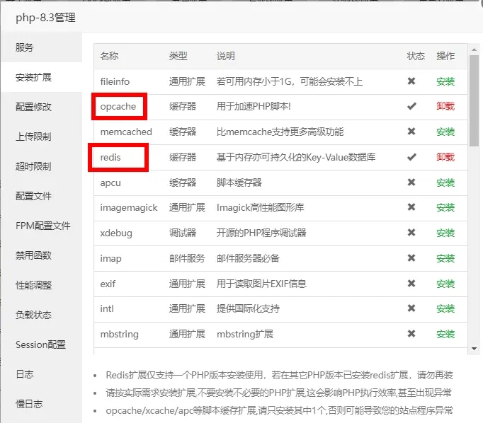Screen dimensions: 483x423
Task: Click the fileinfo name cell
Action: (115, 81)
